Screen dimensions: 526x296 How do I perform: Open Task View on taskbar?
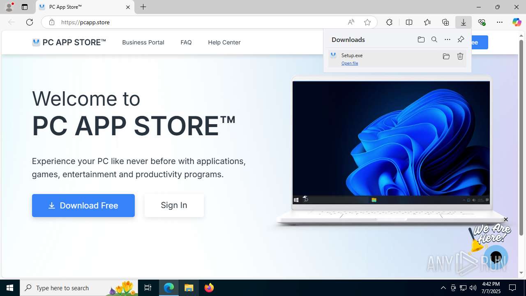click(148, 288)
